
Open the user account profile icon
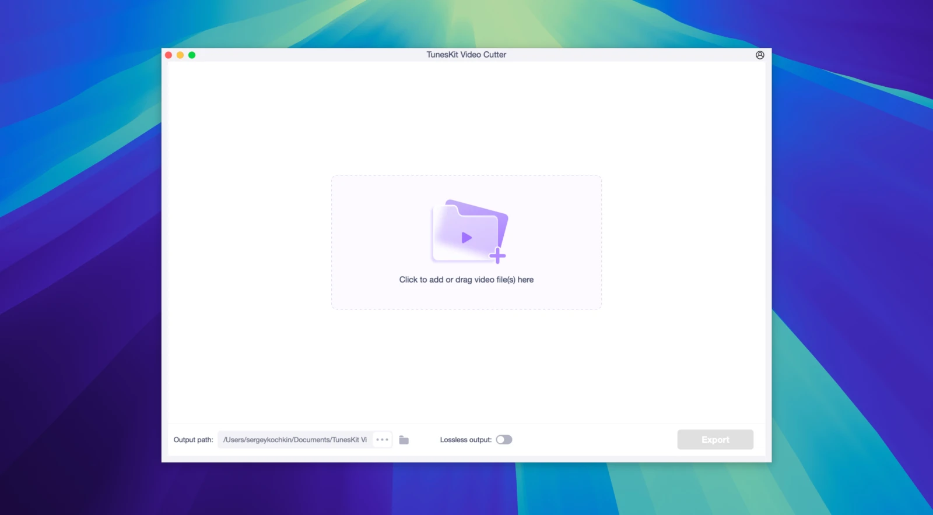click(760, 55)
